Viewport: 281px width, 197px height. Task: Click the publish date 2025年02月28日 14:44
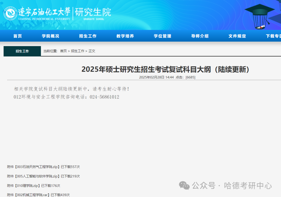pos(156,77)
